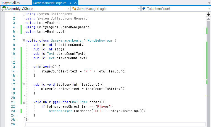Click line number 23
Screen dimensions: 211x127
(x=13, y=111)
